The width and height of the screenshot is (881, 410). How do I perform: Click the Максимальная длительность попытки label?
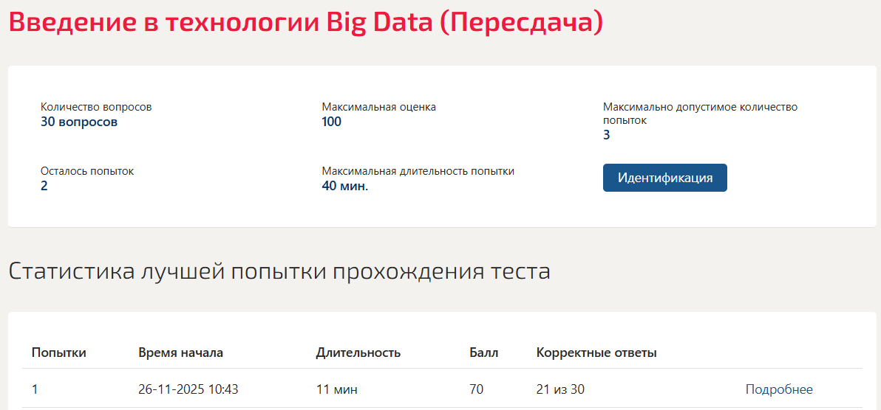point(418,171)
